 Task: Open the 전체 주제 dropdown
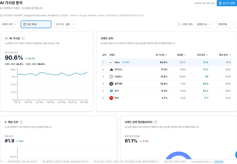(226, 24)
